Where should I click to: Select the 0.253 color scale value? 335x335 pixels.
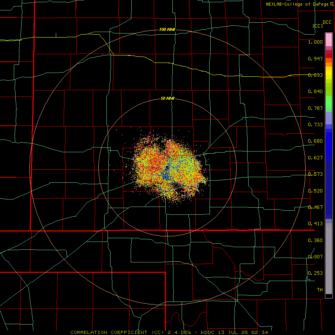click(315, 273)
